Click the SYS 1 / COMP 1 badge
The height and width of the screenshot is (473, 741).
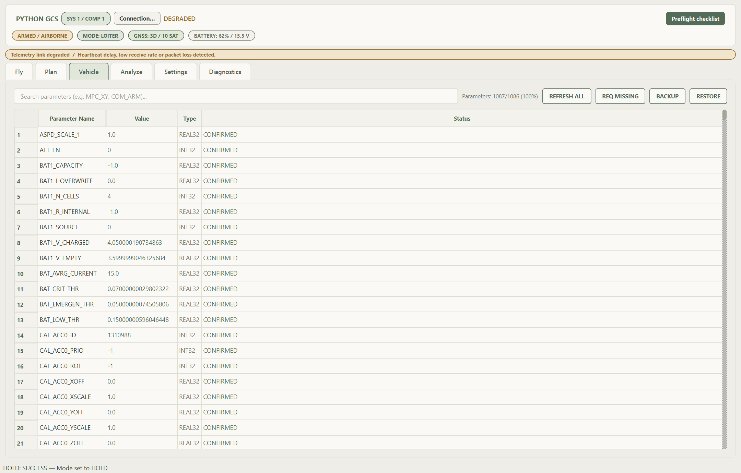(86, 19)
